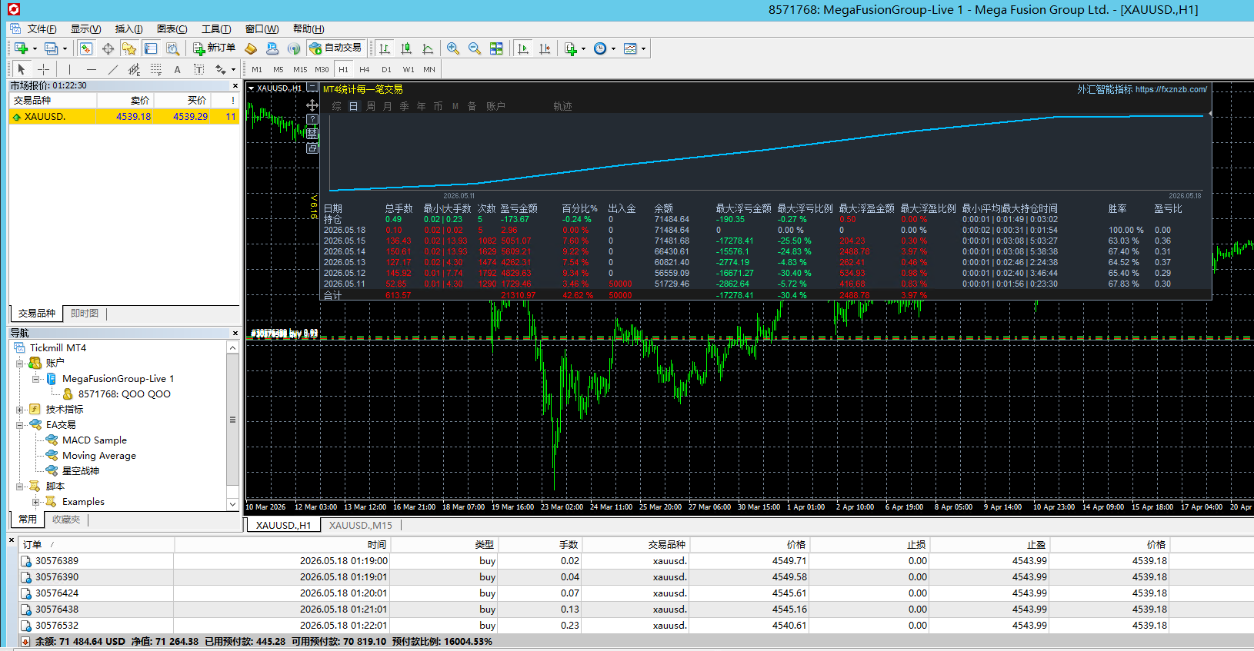Screen dimensions: 1254x651
Task: Switch to M1 timeframe
Action: [x=257, y=69]
